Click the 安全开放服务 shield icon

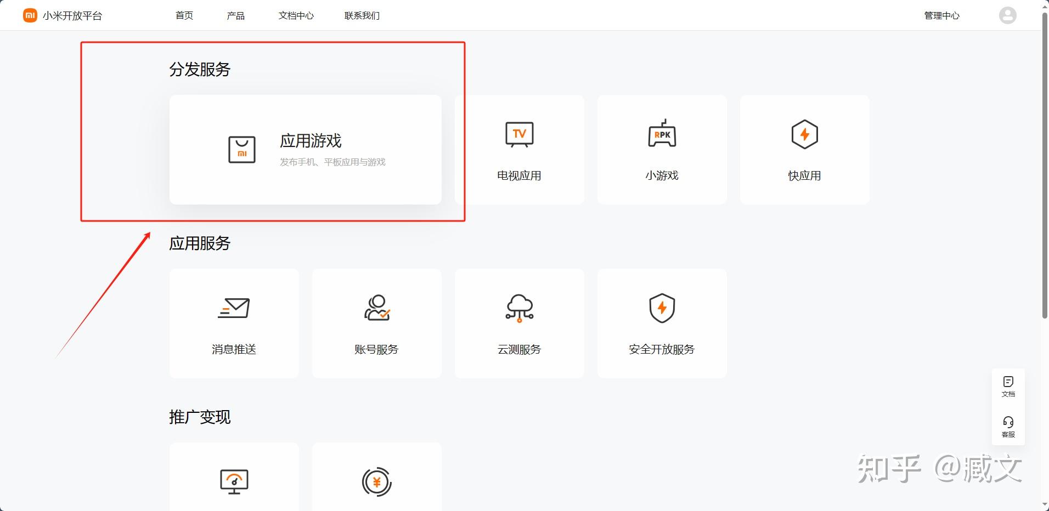click(x=662, y=308)
